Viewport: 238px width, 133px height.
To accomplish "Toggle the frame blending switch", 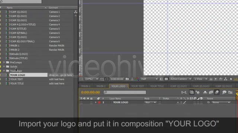I will (211, 92).
